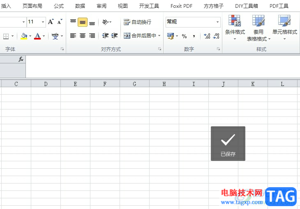Center text horizontally
The image size is (300, 209).
[x=83, y=36]
